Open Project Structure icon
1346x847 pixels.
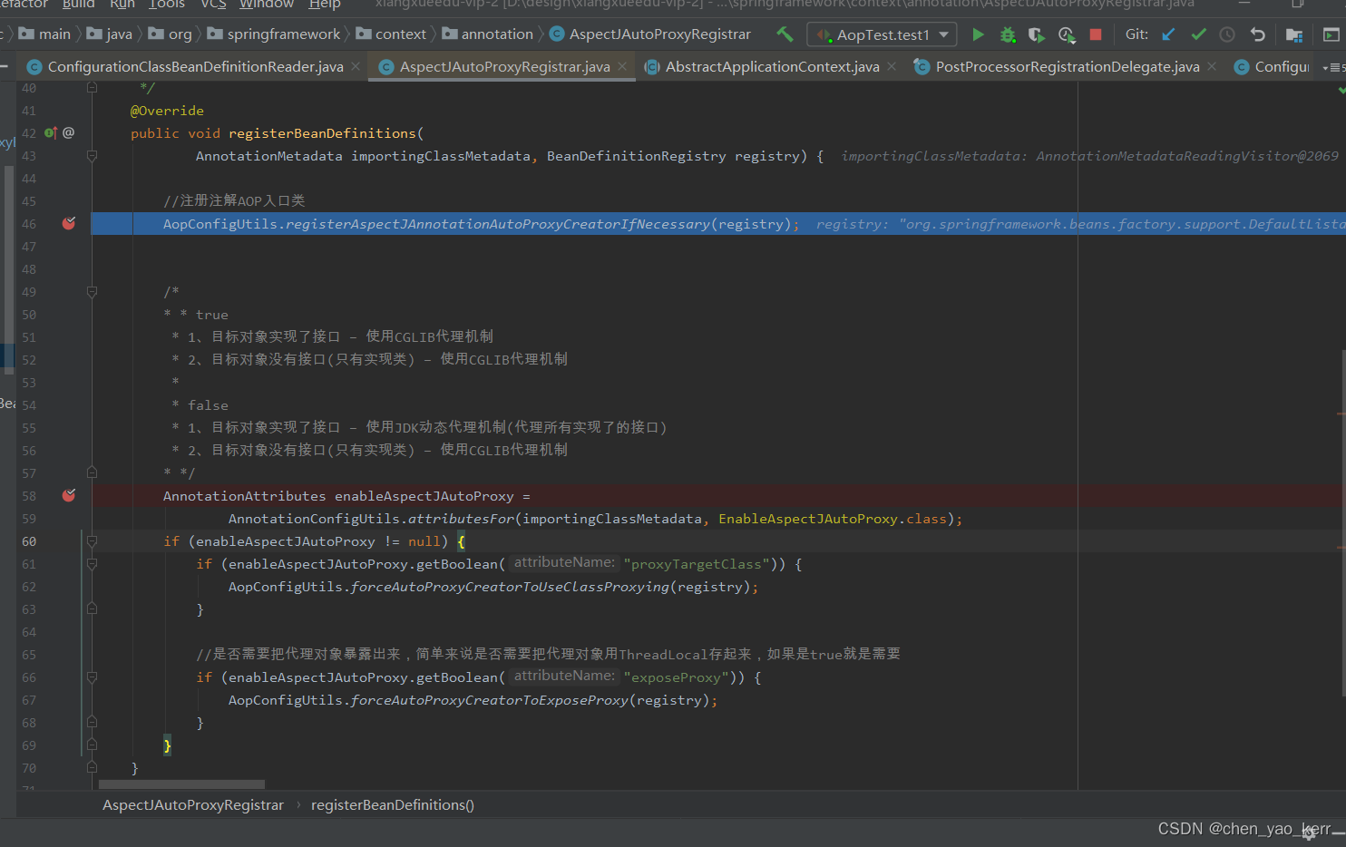(1294, 34)
